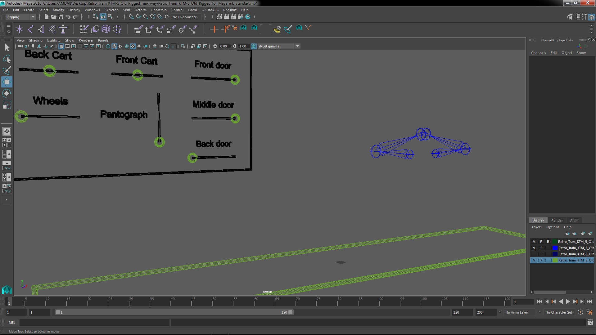
Task: Enable visibility of dark navy layer
Action: (x=534, y=254)
